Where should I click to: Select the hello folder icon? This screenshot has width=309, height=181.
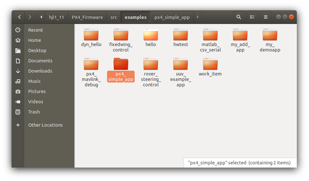[x=151, y=35]
